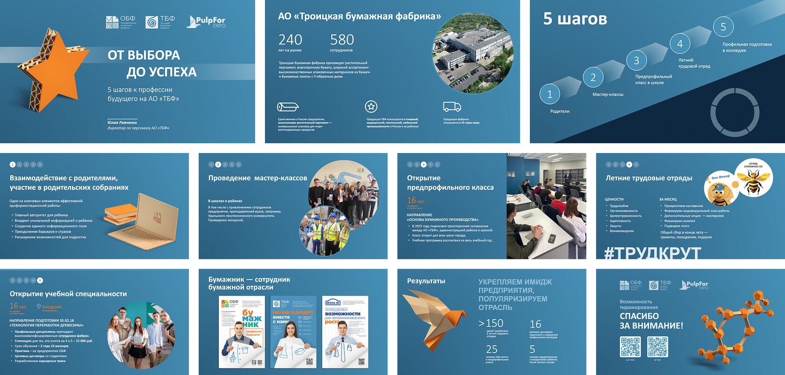The width and height of the screenshot is (785, 375).
Task: Click highlighted step dot 1 on the parents slide
Action: (13, 165)
